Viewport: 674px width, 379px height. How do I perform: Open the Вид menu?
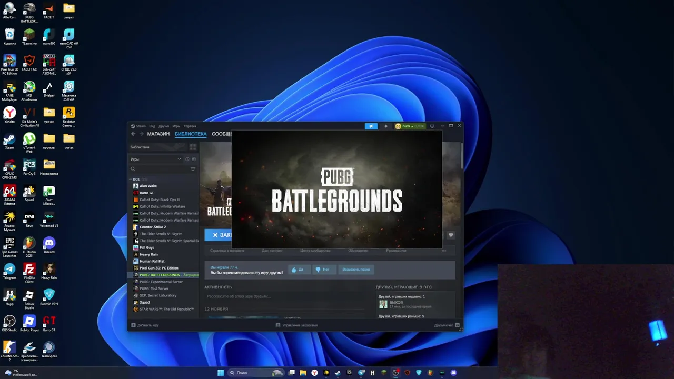pos(152,126)
